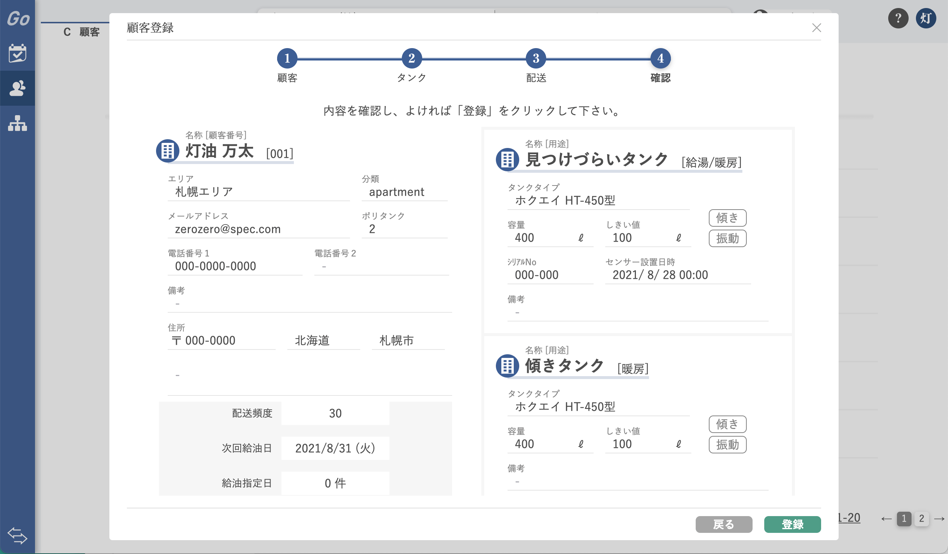Click phone number 000-0000-0000

(x=215, y=266)
